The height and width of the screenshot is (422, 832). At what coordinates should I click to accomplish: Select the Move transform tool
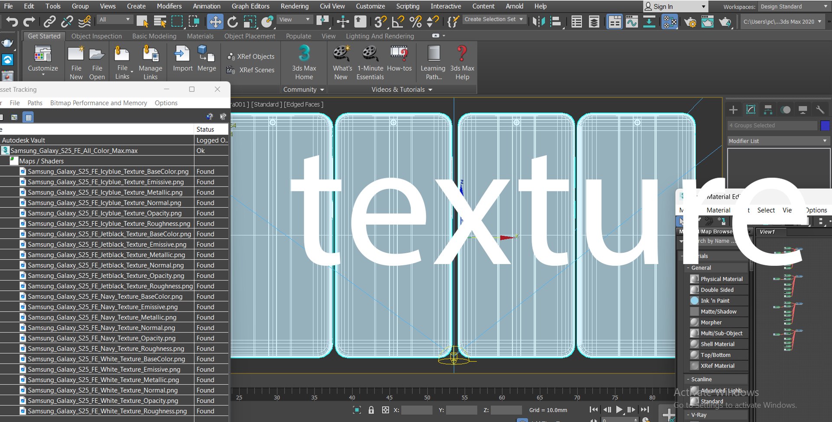tap(215, 21)
